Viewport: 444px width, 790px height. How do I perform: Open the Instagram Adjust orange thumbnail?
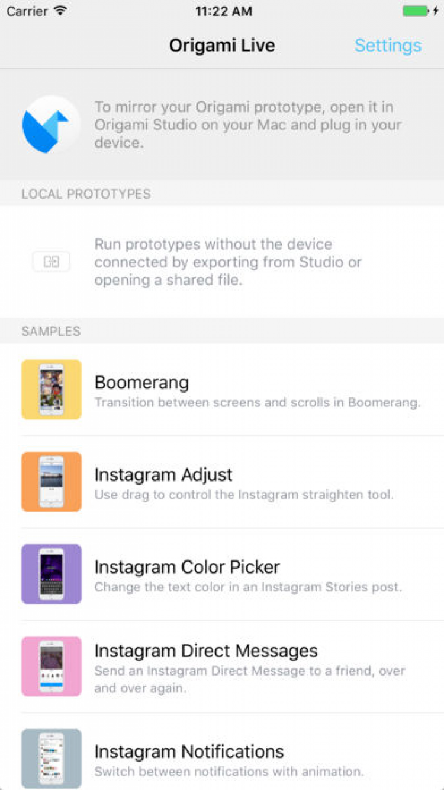[x=52, y=482]
